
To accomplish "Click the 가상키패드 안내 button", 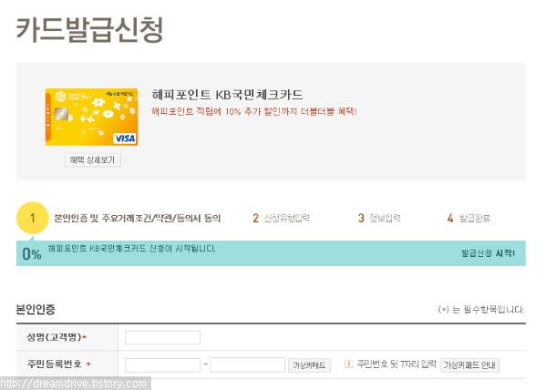I will point(470,365).
